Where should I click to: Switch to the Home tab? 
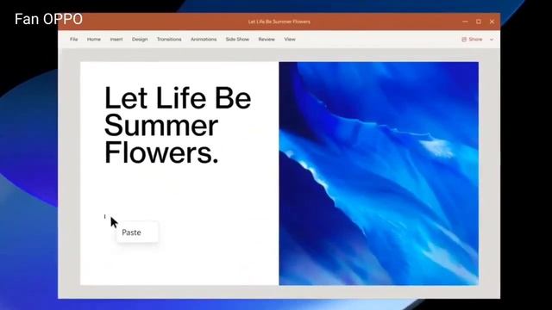(x=94, y=40)
